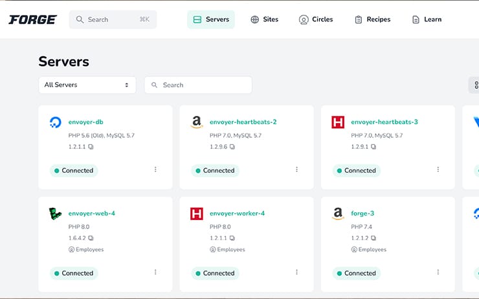479x299 pixels.
Task: Click the Servers page heading
Action: 64,61
